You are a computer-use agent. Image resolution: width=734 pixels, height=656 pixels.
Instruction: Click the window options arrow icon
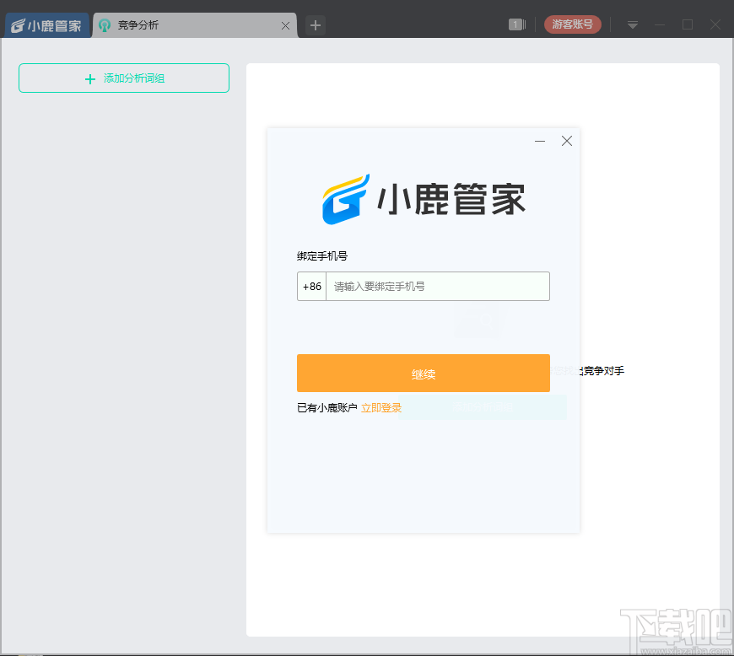(631, 24)
